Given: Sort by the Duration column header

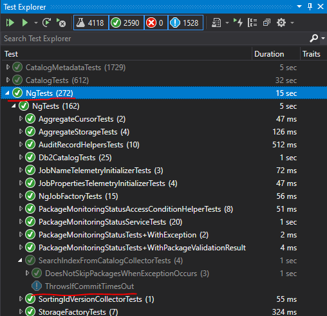Looking at the screenshot, I should click(x=269, y=54).
